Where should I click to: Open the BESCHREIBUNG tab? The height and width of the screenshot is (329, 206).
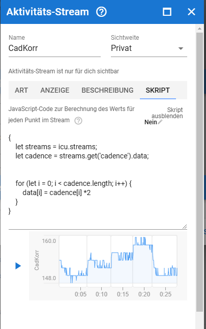(107, 90)
